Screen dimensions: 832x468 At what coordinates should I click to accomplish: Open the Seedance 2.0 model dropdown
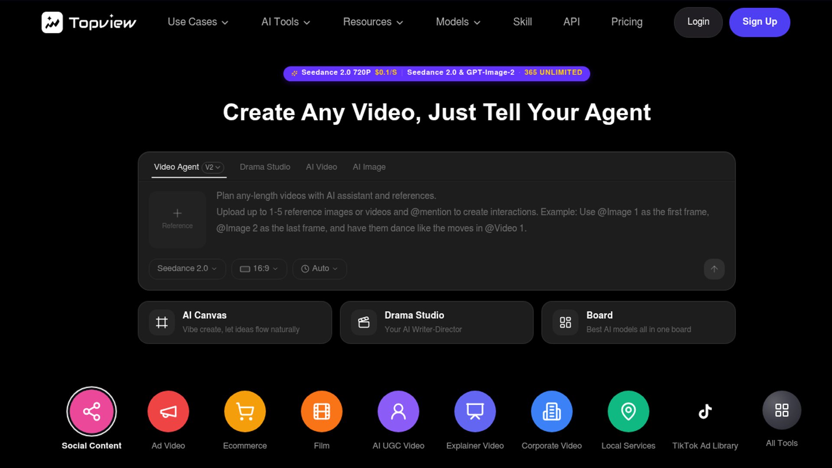187,269
